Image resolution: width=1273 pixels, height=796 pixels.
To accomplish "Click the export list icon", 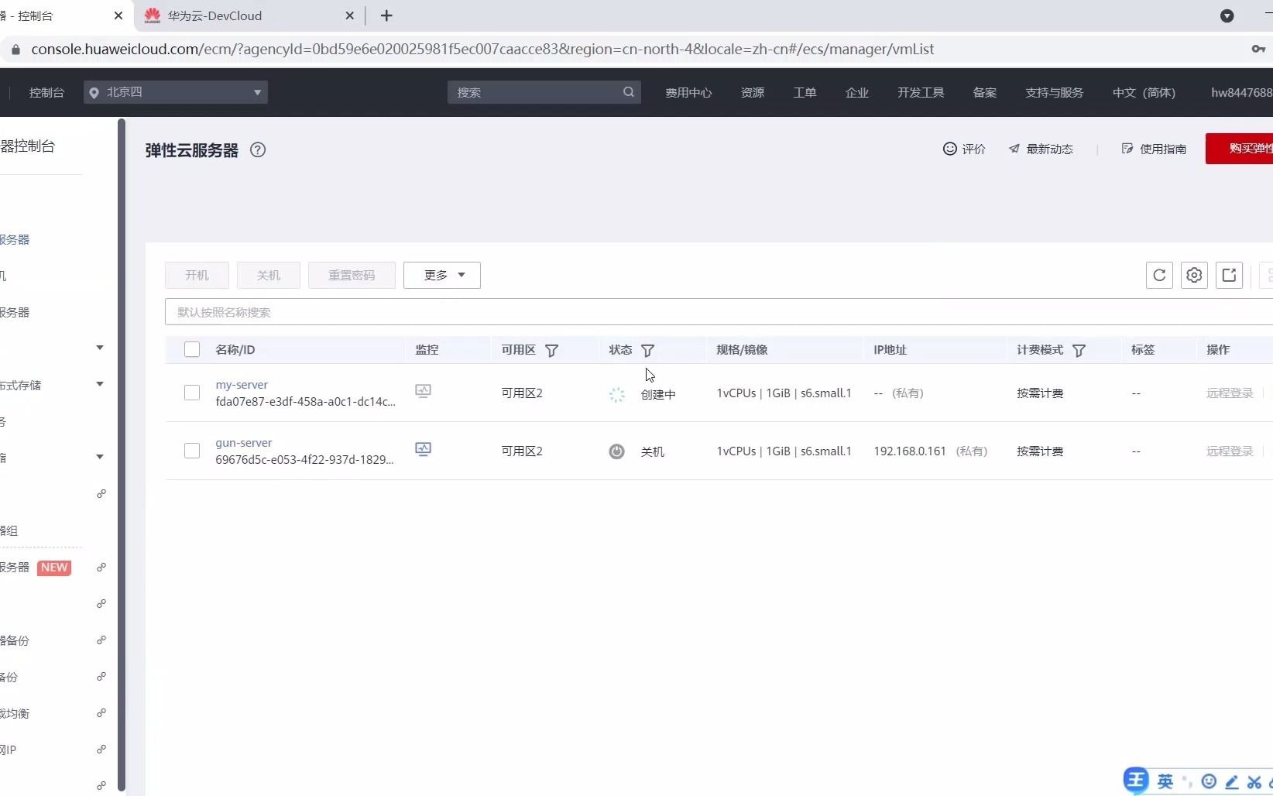I will tap(1229, 275).
